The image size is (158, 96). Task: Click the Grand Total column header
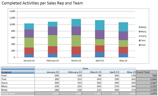(146, 72)
